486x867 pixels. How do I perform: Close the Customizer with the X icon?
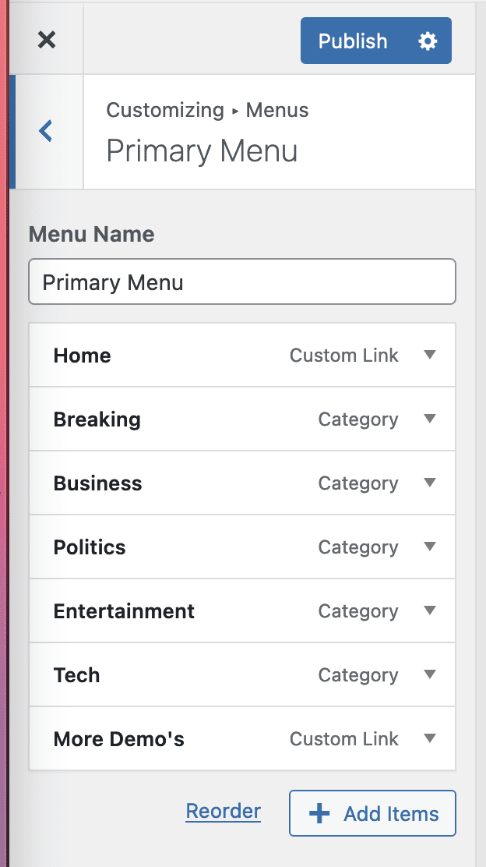click(47, 40)
